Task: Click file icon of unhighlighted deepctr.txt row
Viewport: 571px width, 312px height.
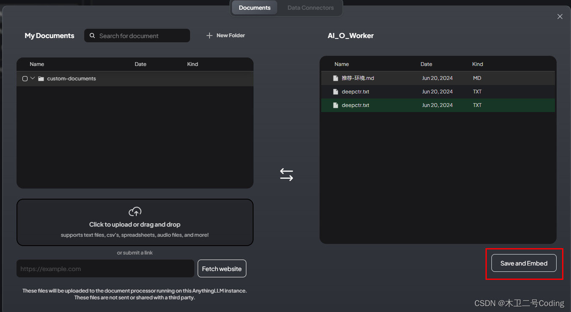Action: 336,92
